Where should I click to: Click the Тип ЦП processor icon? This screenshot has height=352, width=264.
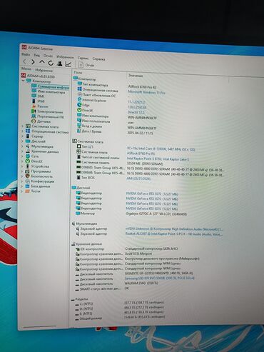click(78, 146)
